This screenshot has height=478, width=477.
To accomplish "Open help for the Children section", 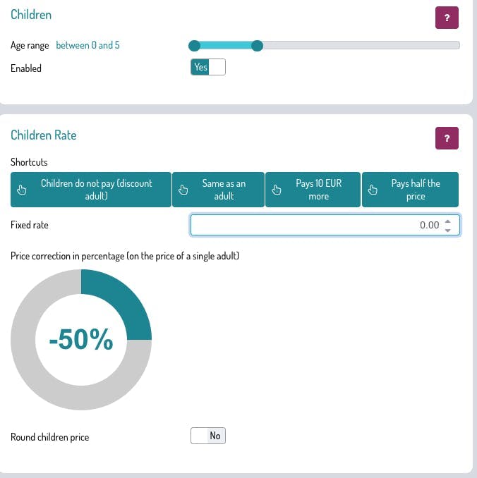I will 447,18.
